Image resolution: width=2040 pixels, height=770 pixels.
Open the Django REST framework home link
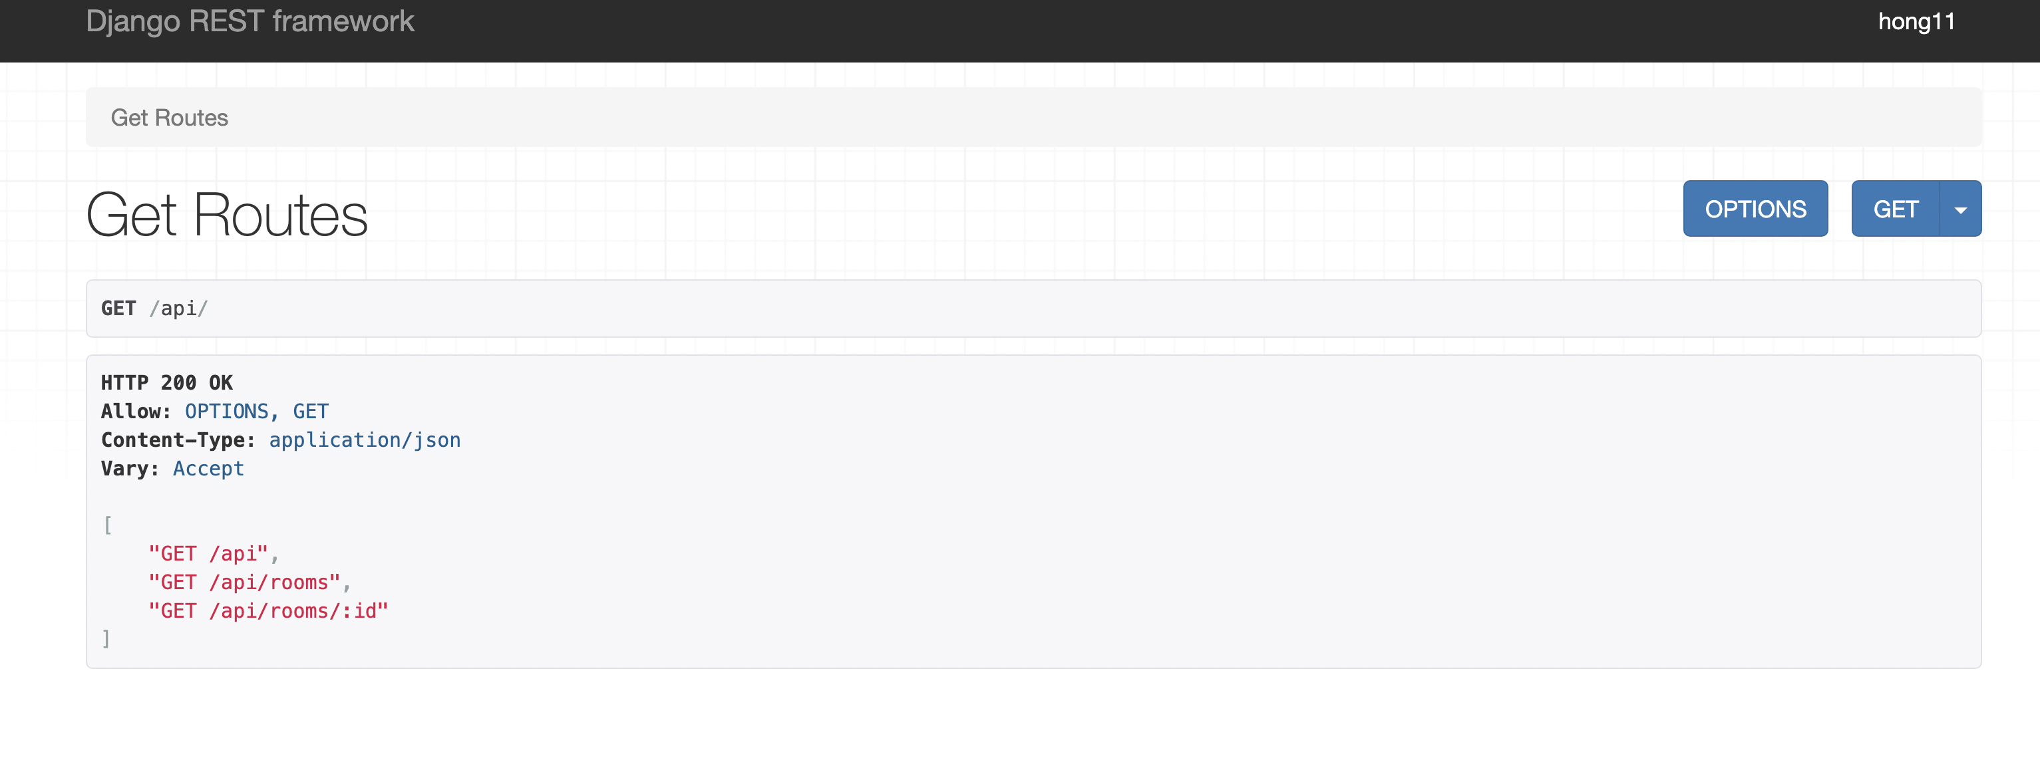[x=250, y=21]
